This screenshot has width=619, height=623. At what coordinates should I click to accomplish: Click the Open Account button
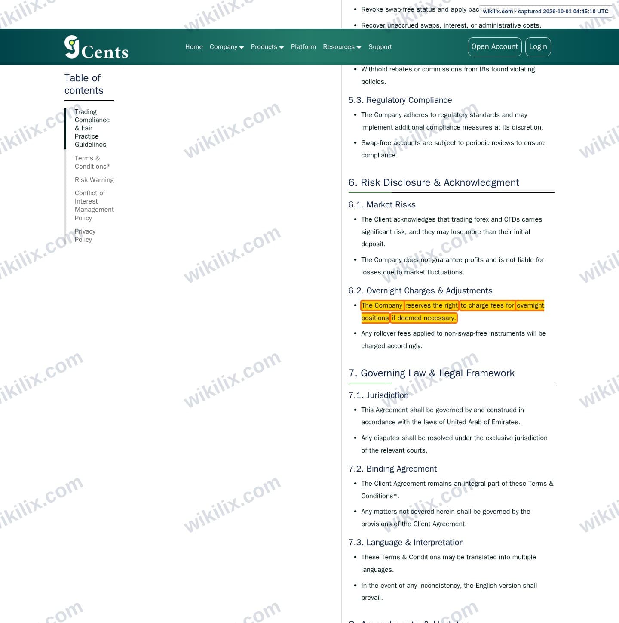click(x=494, y=47)
